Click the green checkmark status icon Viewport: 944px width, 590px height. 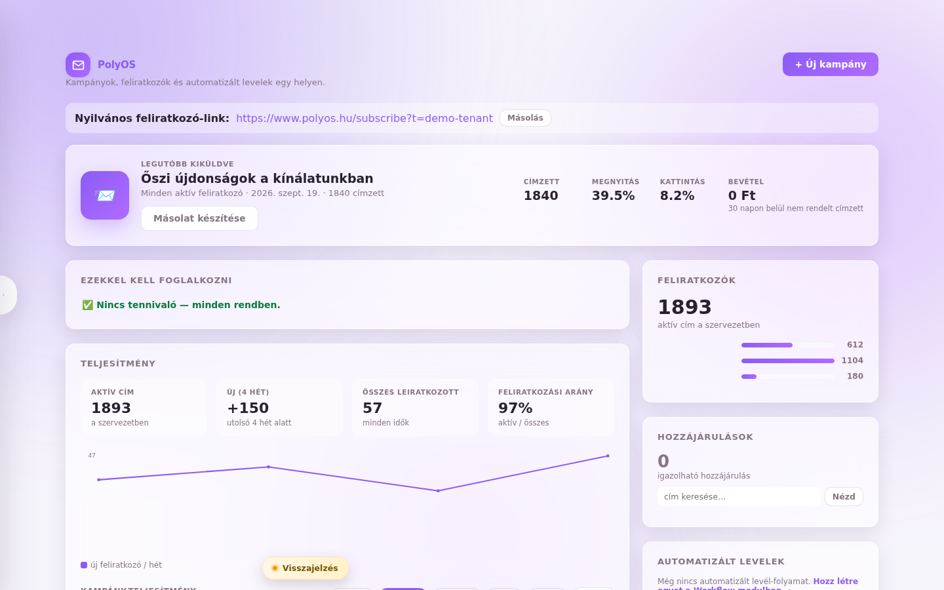[x=87, y=305]
